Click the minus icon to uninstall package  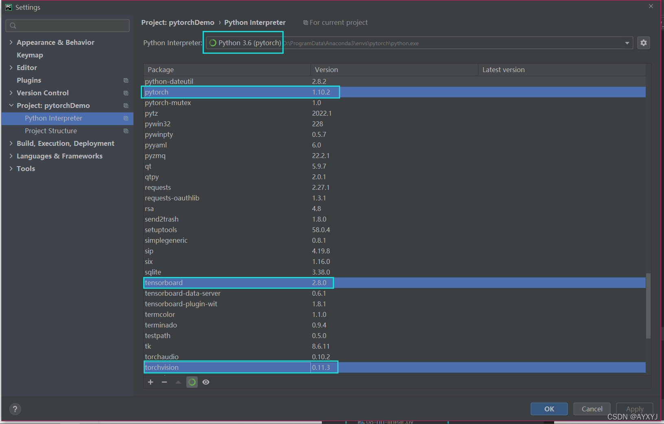tap(164, 382)
